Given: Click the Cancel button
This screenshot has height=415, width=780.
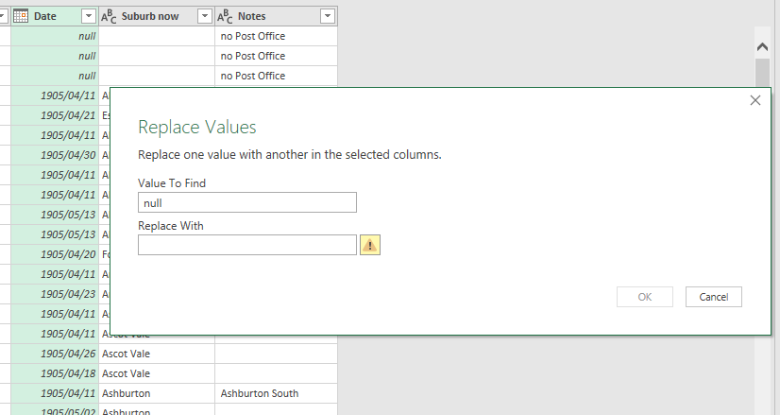Looking at the screenshot, I should [713, 297].
